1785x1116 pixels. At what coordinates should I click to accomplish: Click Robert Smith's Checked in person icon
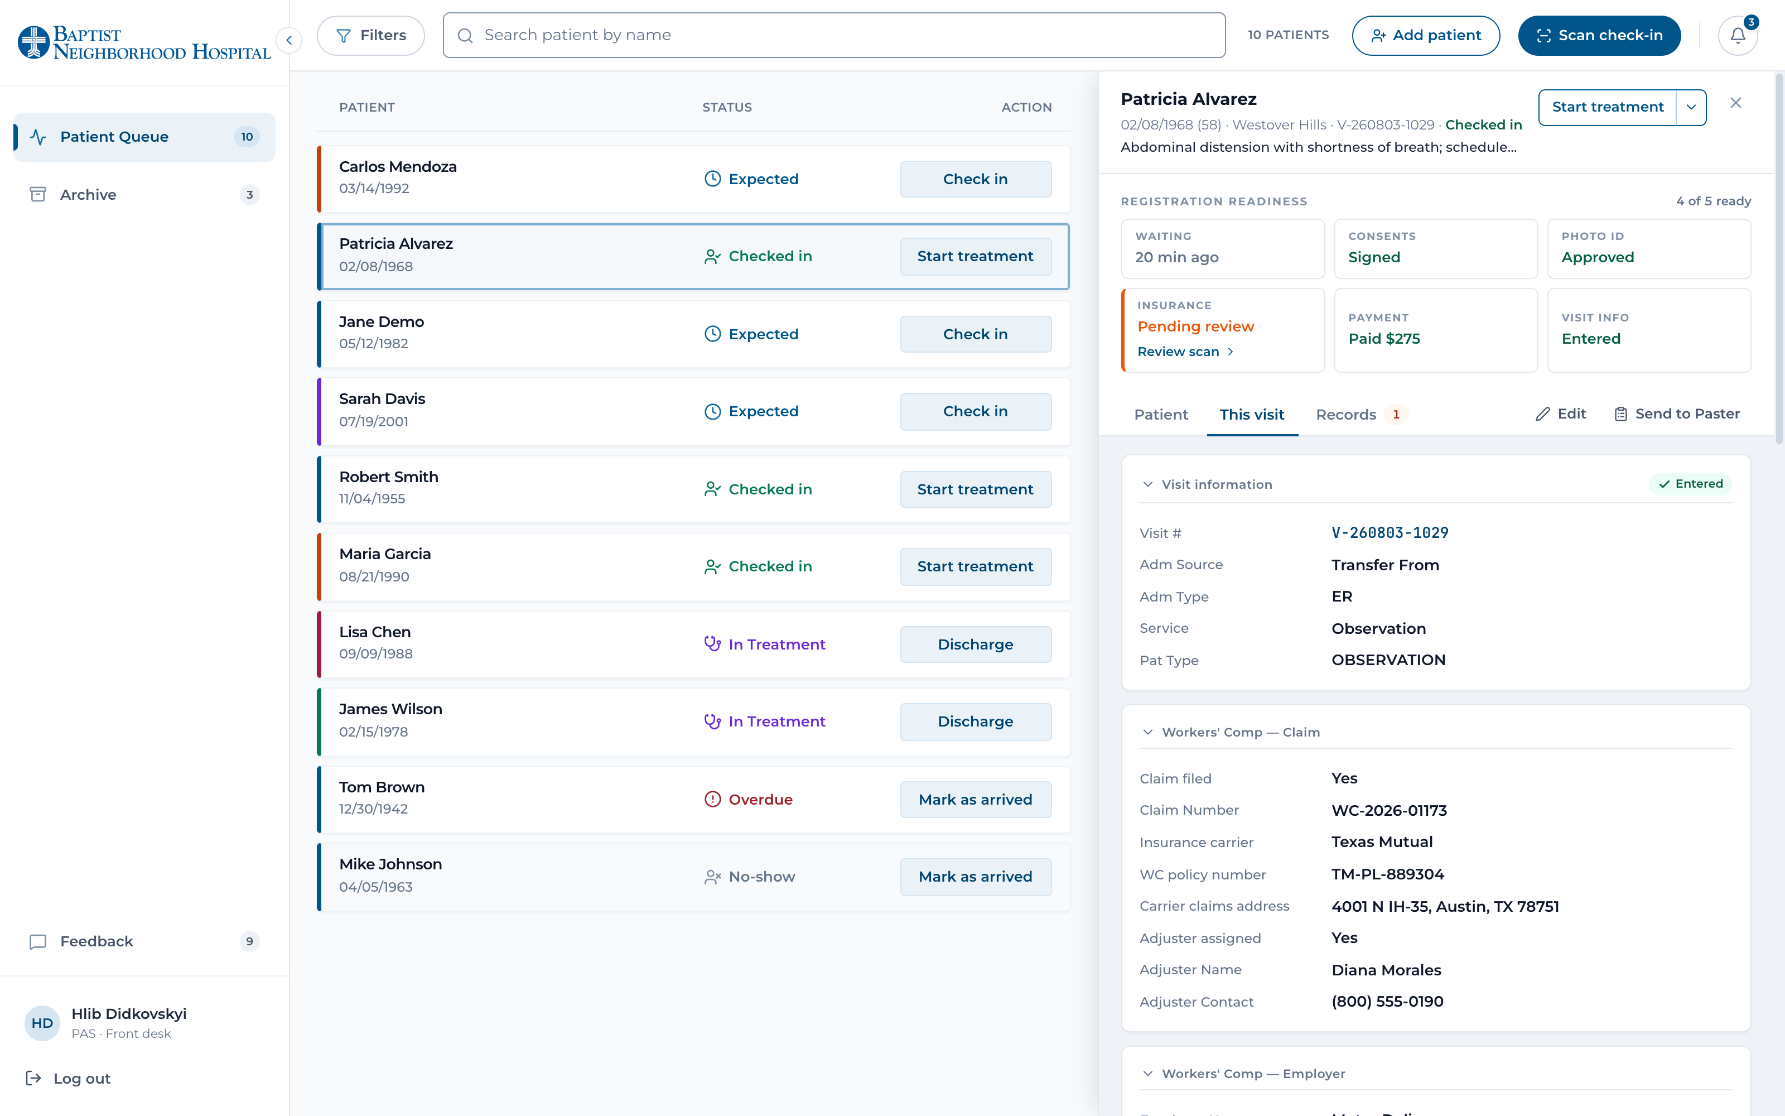pos(712,489)
